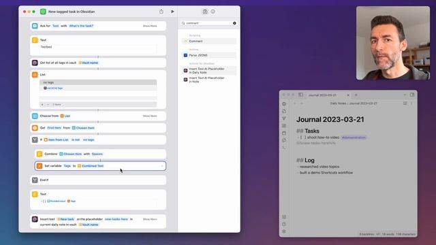Select the New task variable token

[65, 219]
